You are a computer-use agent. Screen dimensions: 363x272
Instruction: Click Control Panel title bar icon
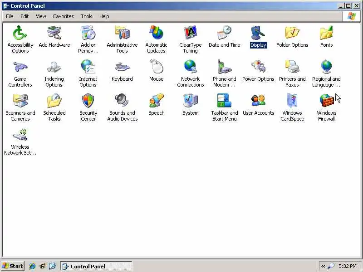point(6,6)
